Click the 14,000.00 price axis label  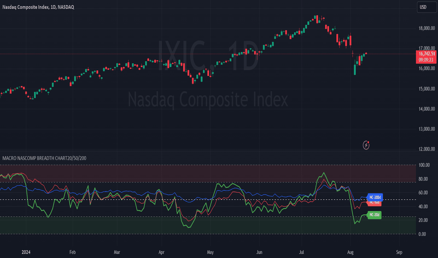pyautogui.click(x=427, y=109)
